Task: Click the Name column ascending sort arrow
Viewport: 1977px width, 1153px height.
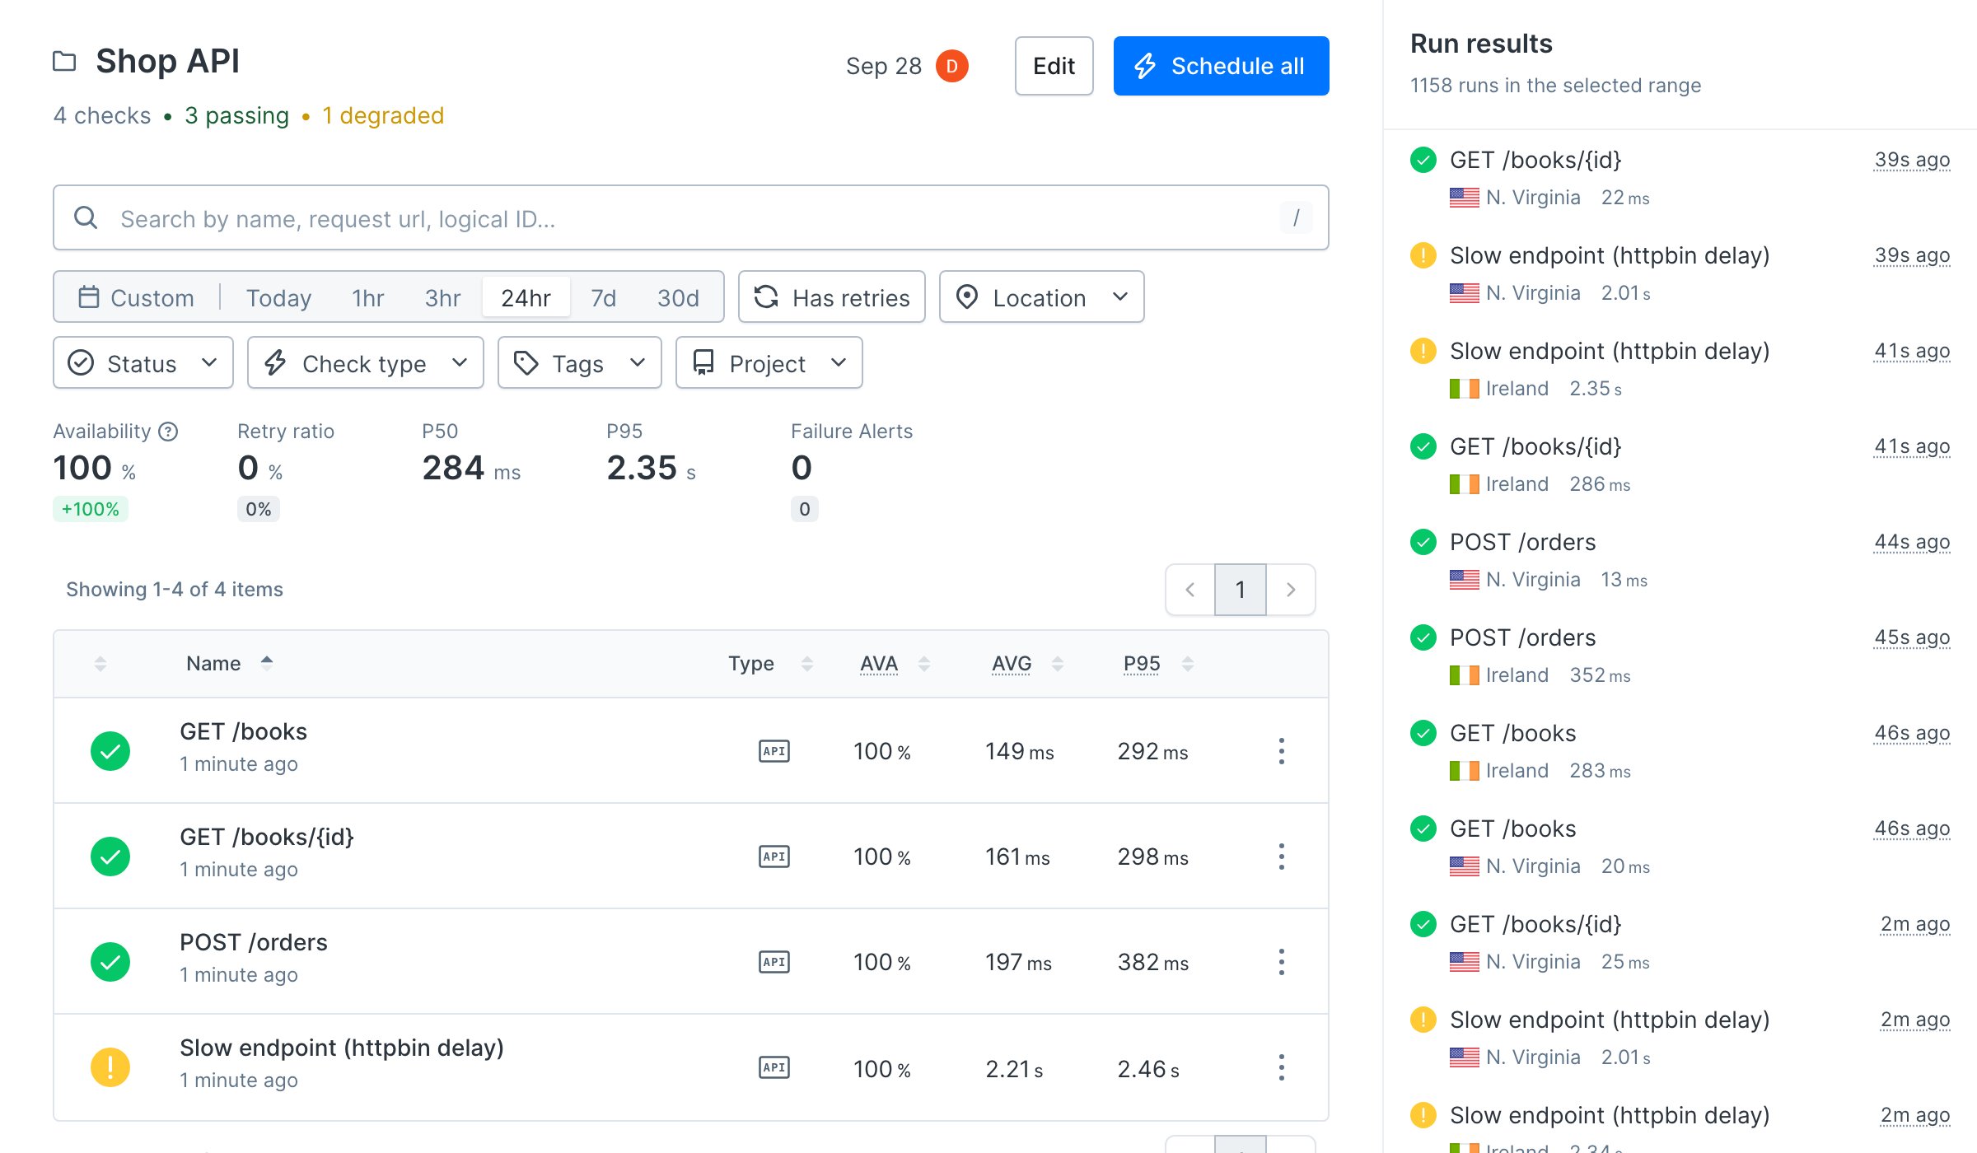Action: 266,661
